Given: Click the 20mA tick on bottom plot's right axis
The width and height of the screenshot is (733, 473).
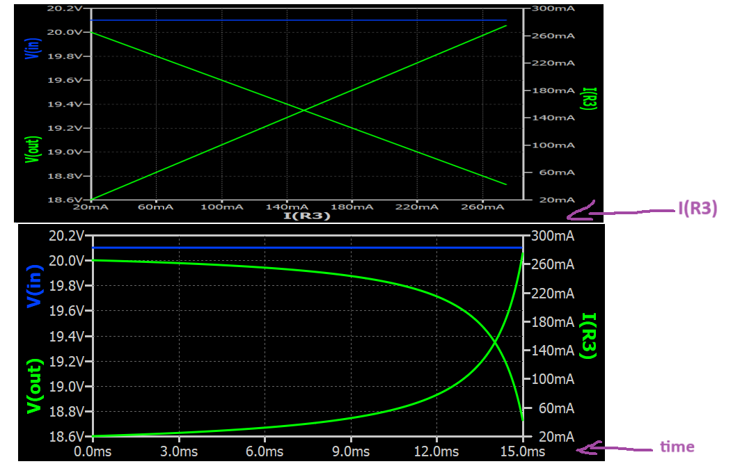Looking at the screenshot, I should (x=556, y=437).
